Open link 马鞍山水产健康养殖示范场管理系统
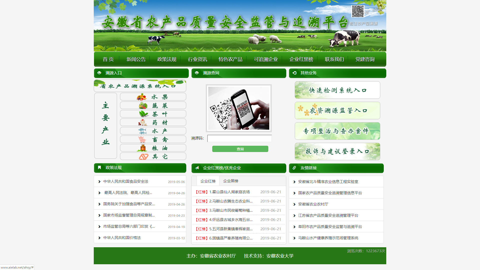The width and height of the screenshot is (480, 270). click(328, 238)
